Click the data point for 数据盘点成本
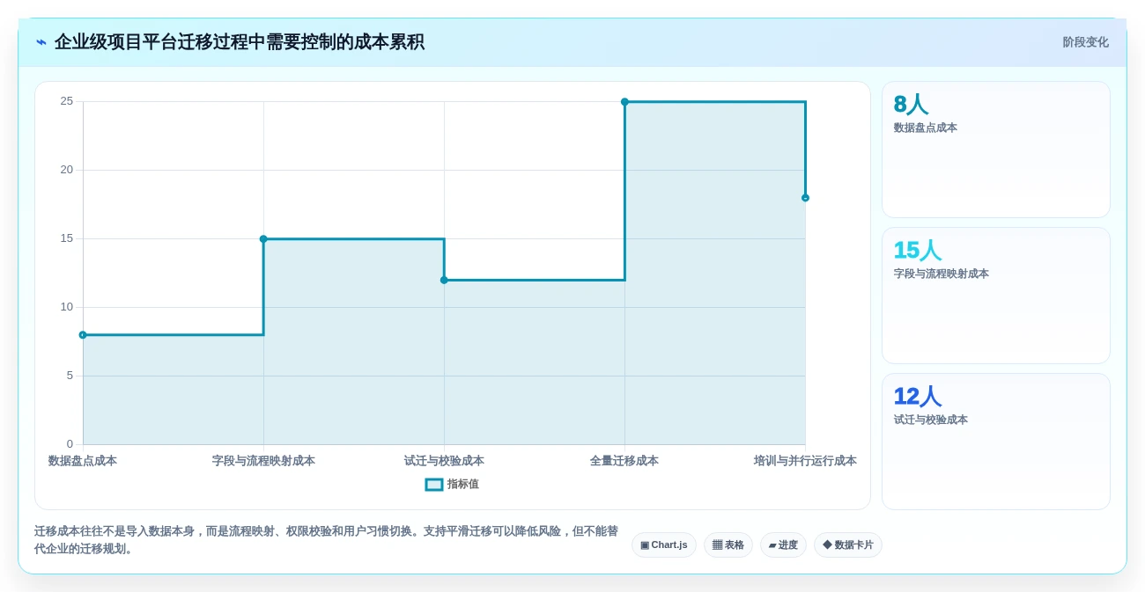Screen dimensions: 1145x592 coord(83,335)
